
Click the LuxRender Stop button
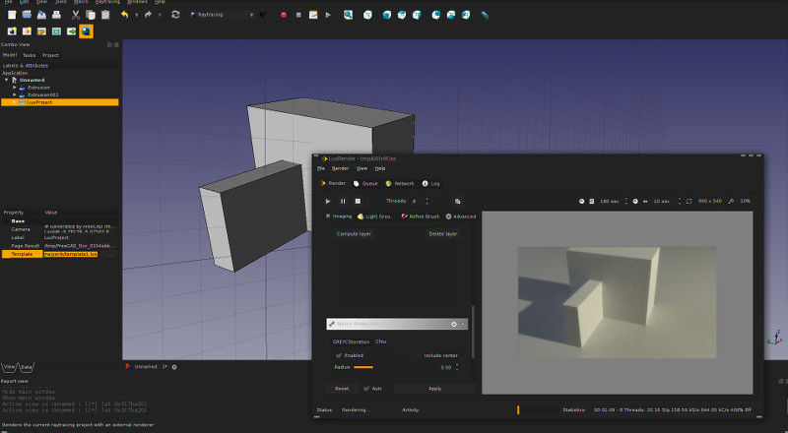click(358, 201)
